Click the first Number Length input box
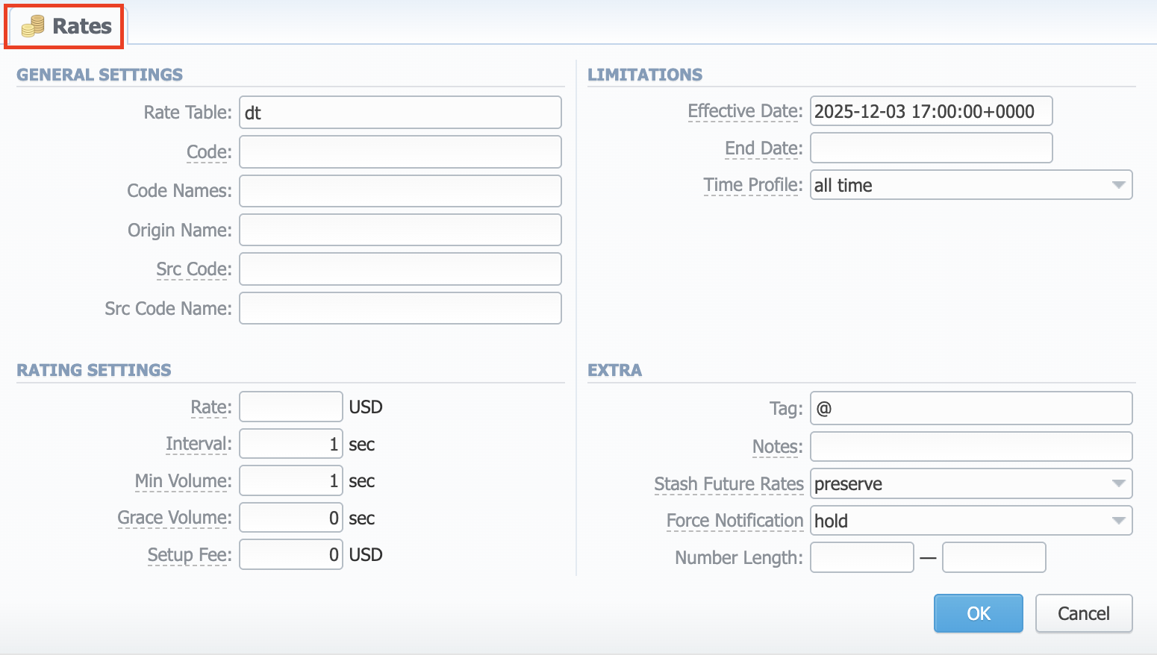 pos(861,557)
